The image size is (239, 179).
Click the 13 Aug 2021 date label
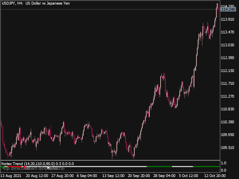pos(11,176)
